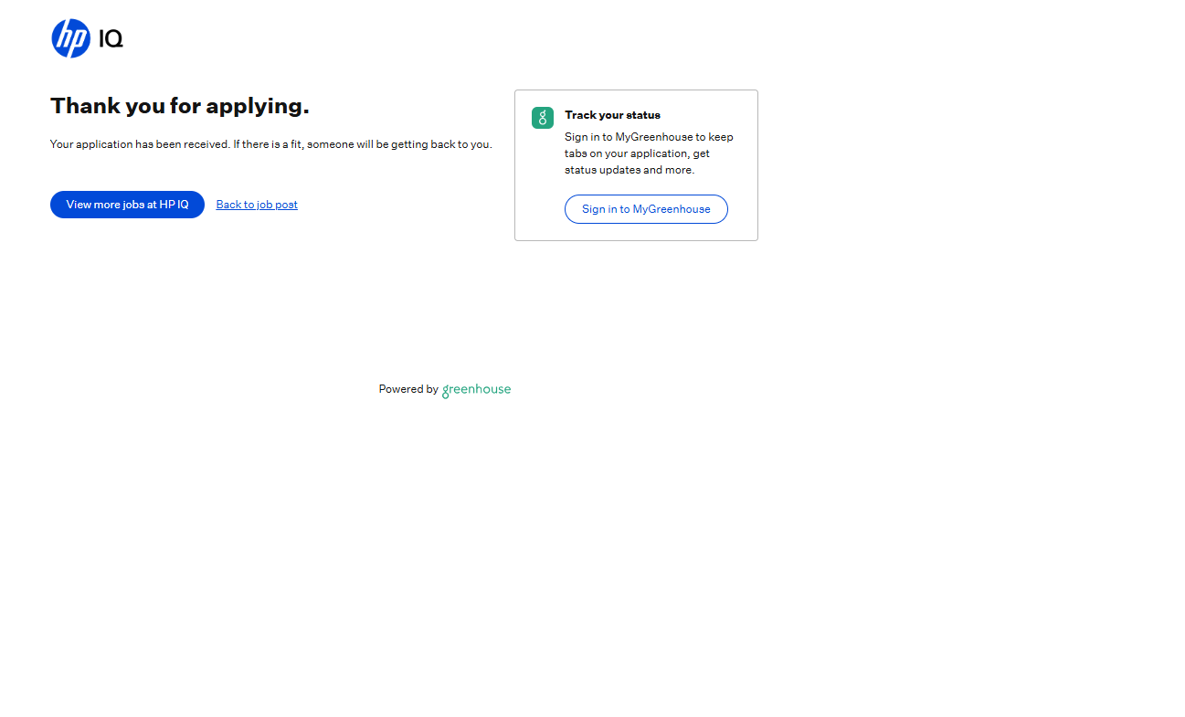The width and height of the screenshot is (1185, 717).
Task: Click the word 'MyGreenhouse' in card description
Action: (653, 137)
